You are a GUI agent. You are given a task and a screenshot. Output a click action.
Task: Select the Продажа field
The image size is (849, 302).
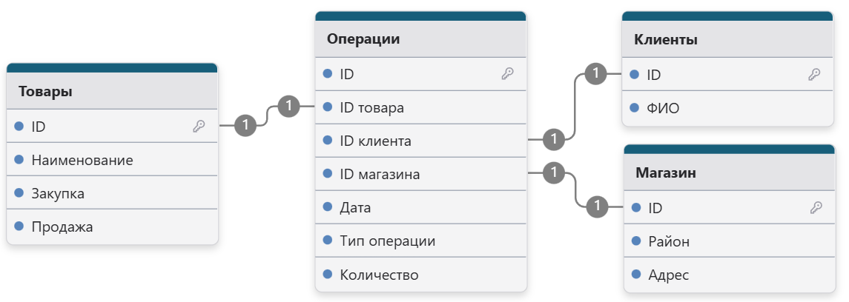click(x=112, y=226)
